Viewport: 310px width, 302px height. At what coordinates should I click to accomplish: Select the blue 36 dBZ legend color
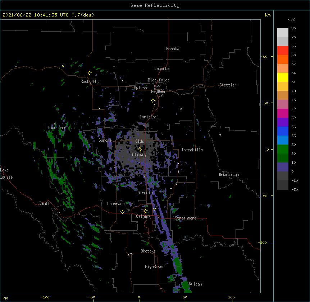[283, 131]
